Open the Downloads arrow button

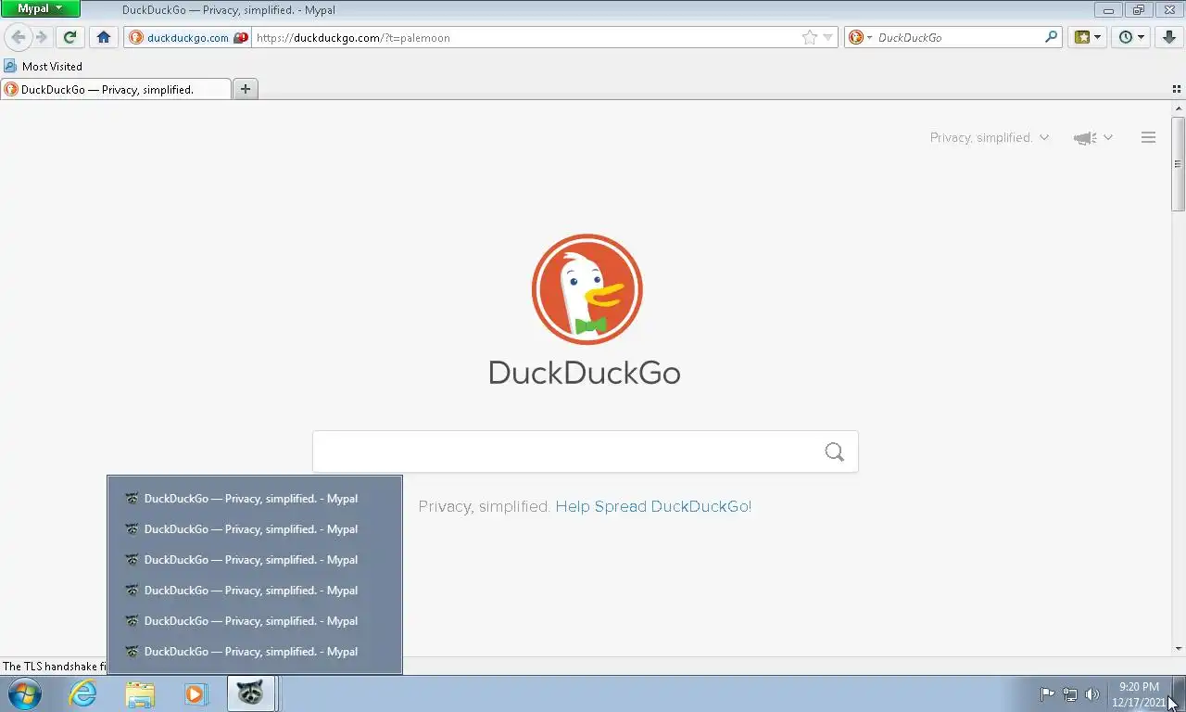point(1170,37)
